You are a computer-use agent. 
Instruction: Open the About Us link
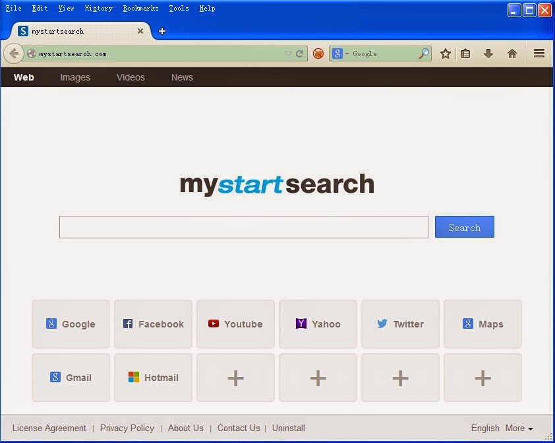[185, 428]
